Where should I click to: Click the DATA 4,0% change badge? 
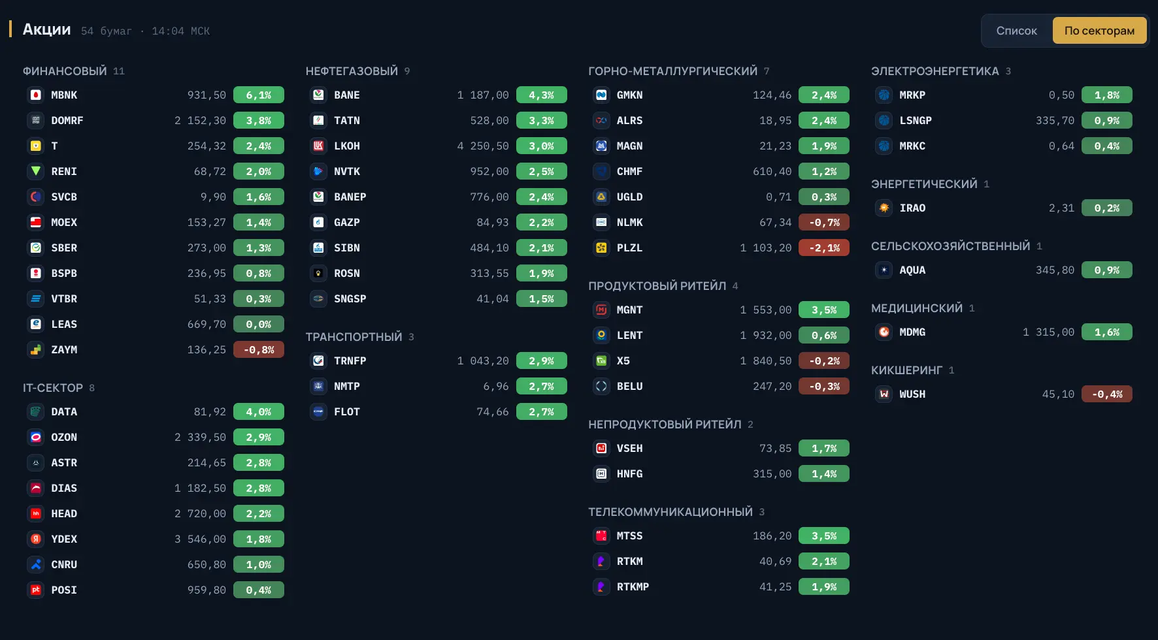(x=259, y=412)
